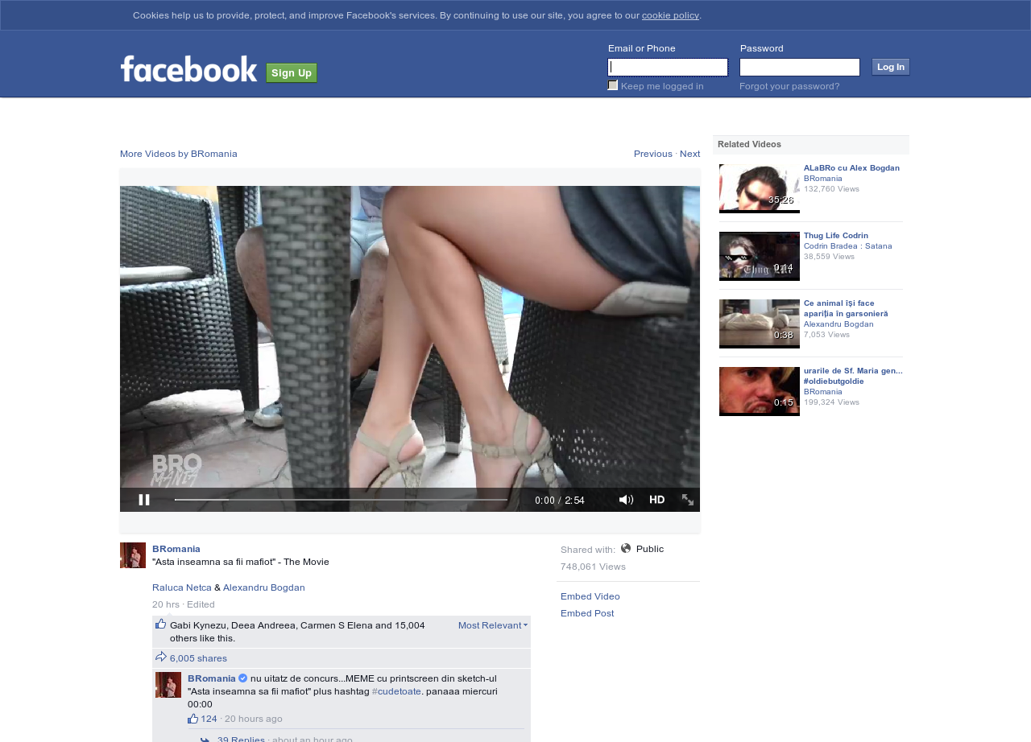Click the Facebook logo
The height and width of the screenshot is (742, 1031).
[188, 69]
